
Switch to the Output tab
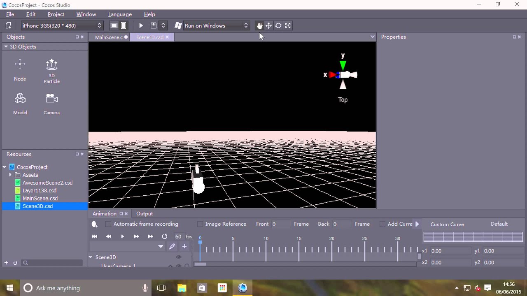click(145, 214)
